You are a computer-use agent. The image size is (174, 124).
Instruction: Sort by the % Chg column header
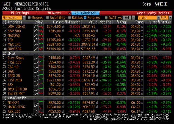[121, 22]
